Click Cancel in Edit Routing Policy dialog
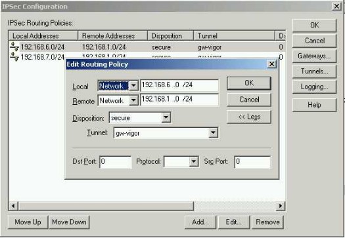The width and height of the screenshot is (345, 238). [x=249, y=100]
